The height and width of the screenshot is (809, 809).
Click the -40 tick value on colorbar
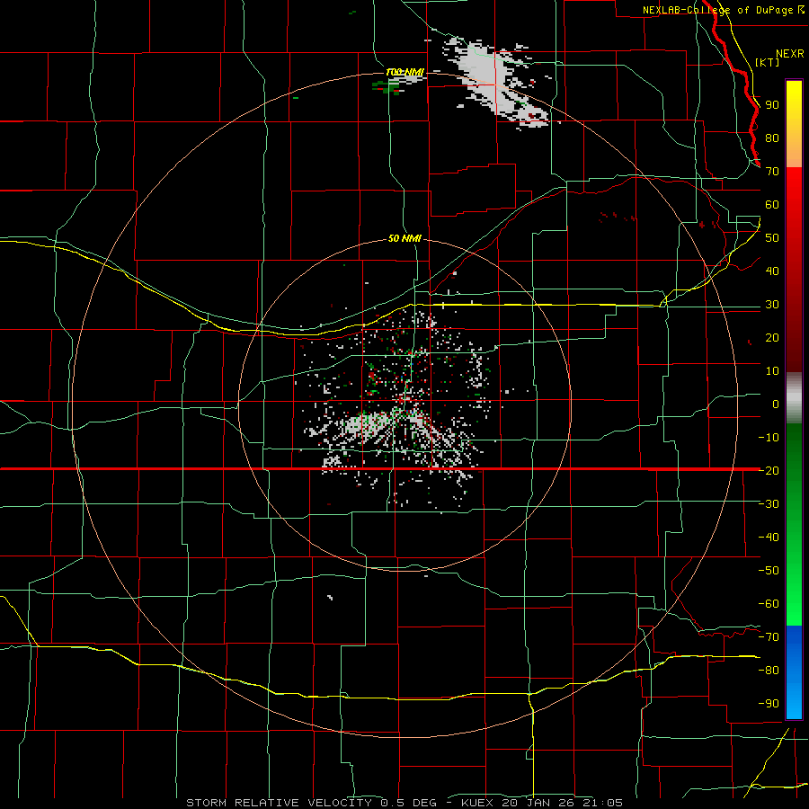[x=769, y=538]
